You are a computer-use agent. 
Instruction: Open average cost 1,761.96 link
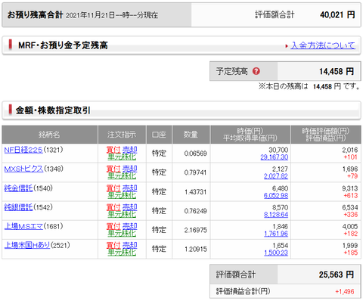click(276, 234)
